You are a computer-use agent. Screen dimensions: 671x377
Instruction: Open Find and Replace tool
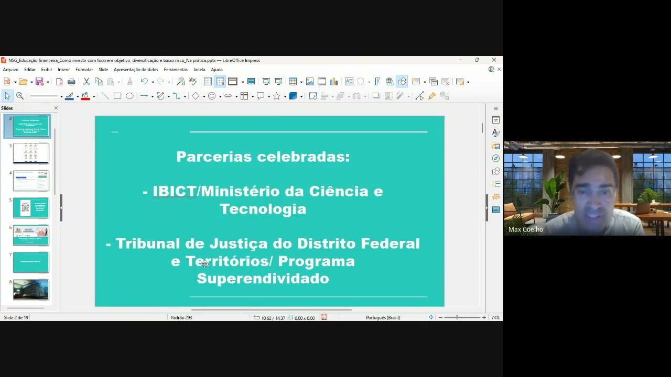point(181,82)
